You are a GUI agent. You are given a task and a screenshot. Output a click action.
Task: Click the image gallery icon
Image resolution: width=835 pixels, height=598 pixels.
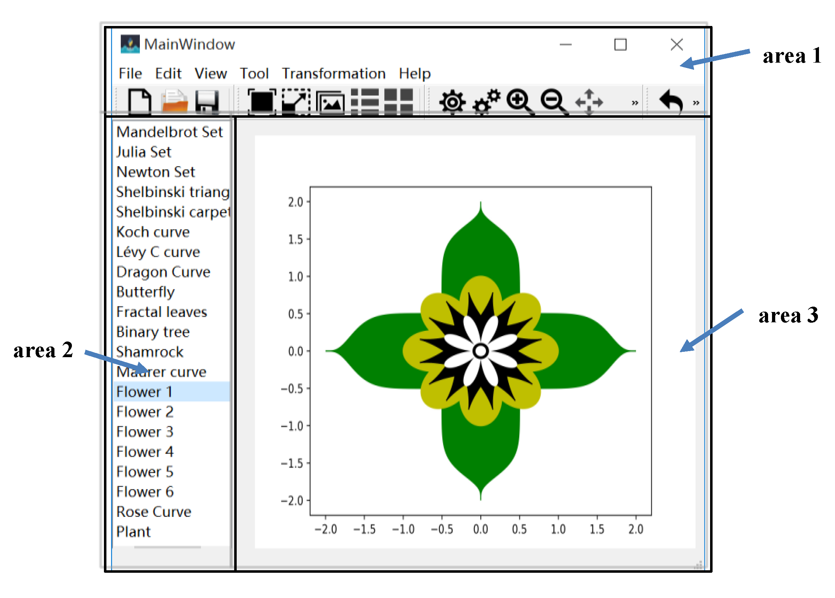(x=330, y=102)
